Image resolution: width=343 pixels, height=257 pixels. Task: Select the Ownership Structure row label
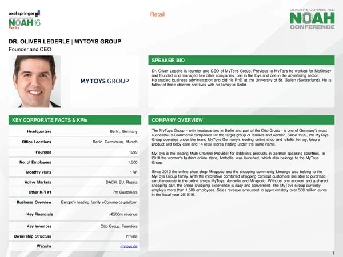34,236
